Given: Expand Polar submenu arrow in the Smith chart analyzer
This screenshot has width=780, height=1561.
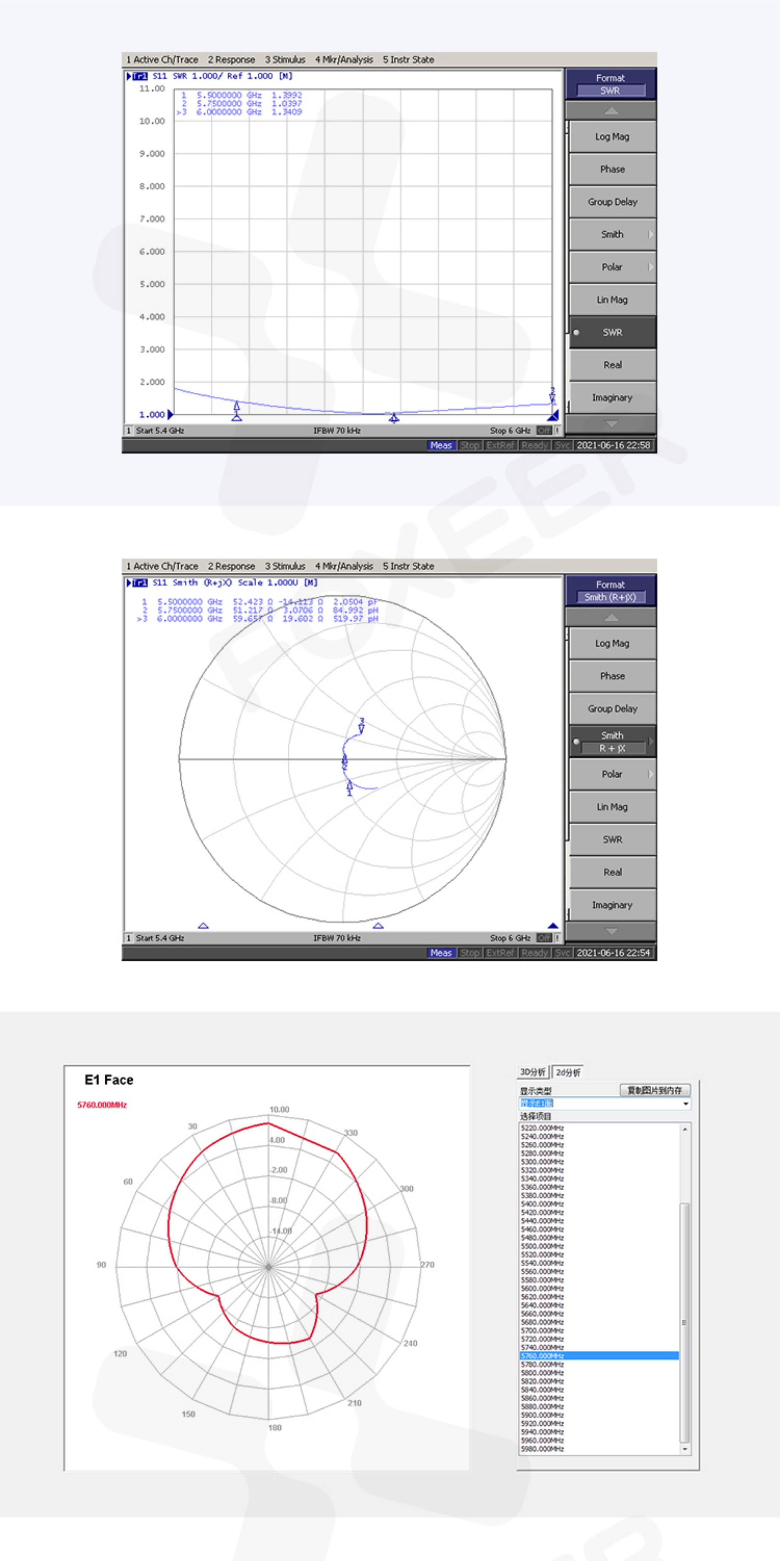Looking at the screenshot, I should click(x=651, y=775).
